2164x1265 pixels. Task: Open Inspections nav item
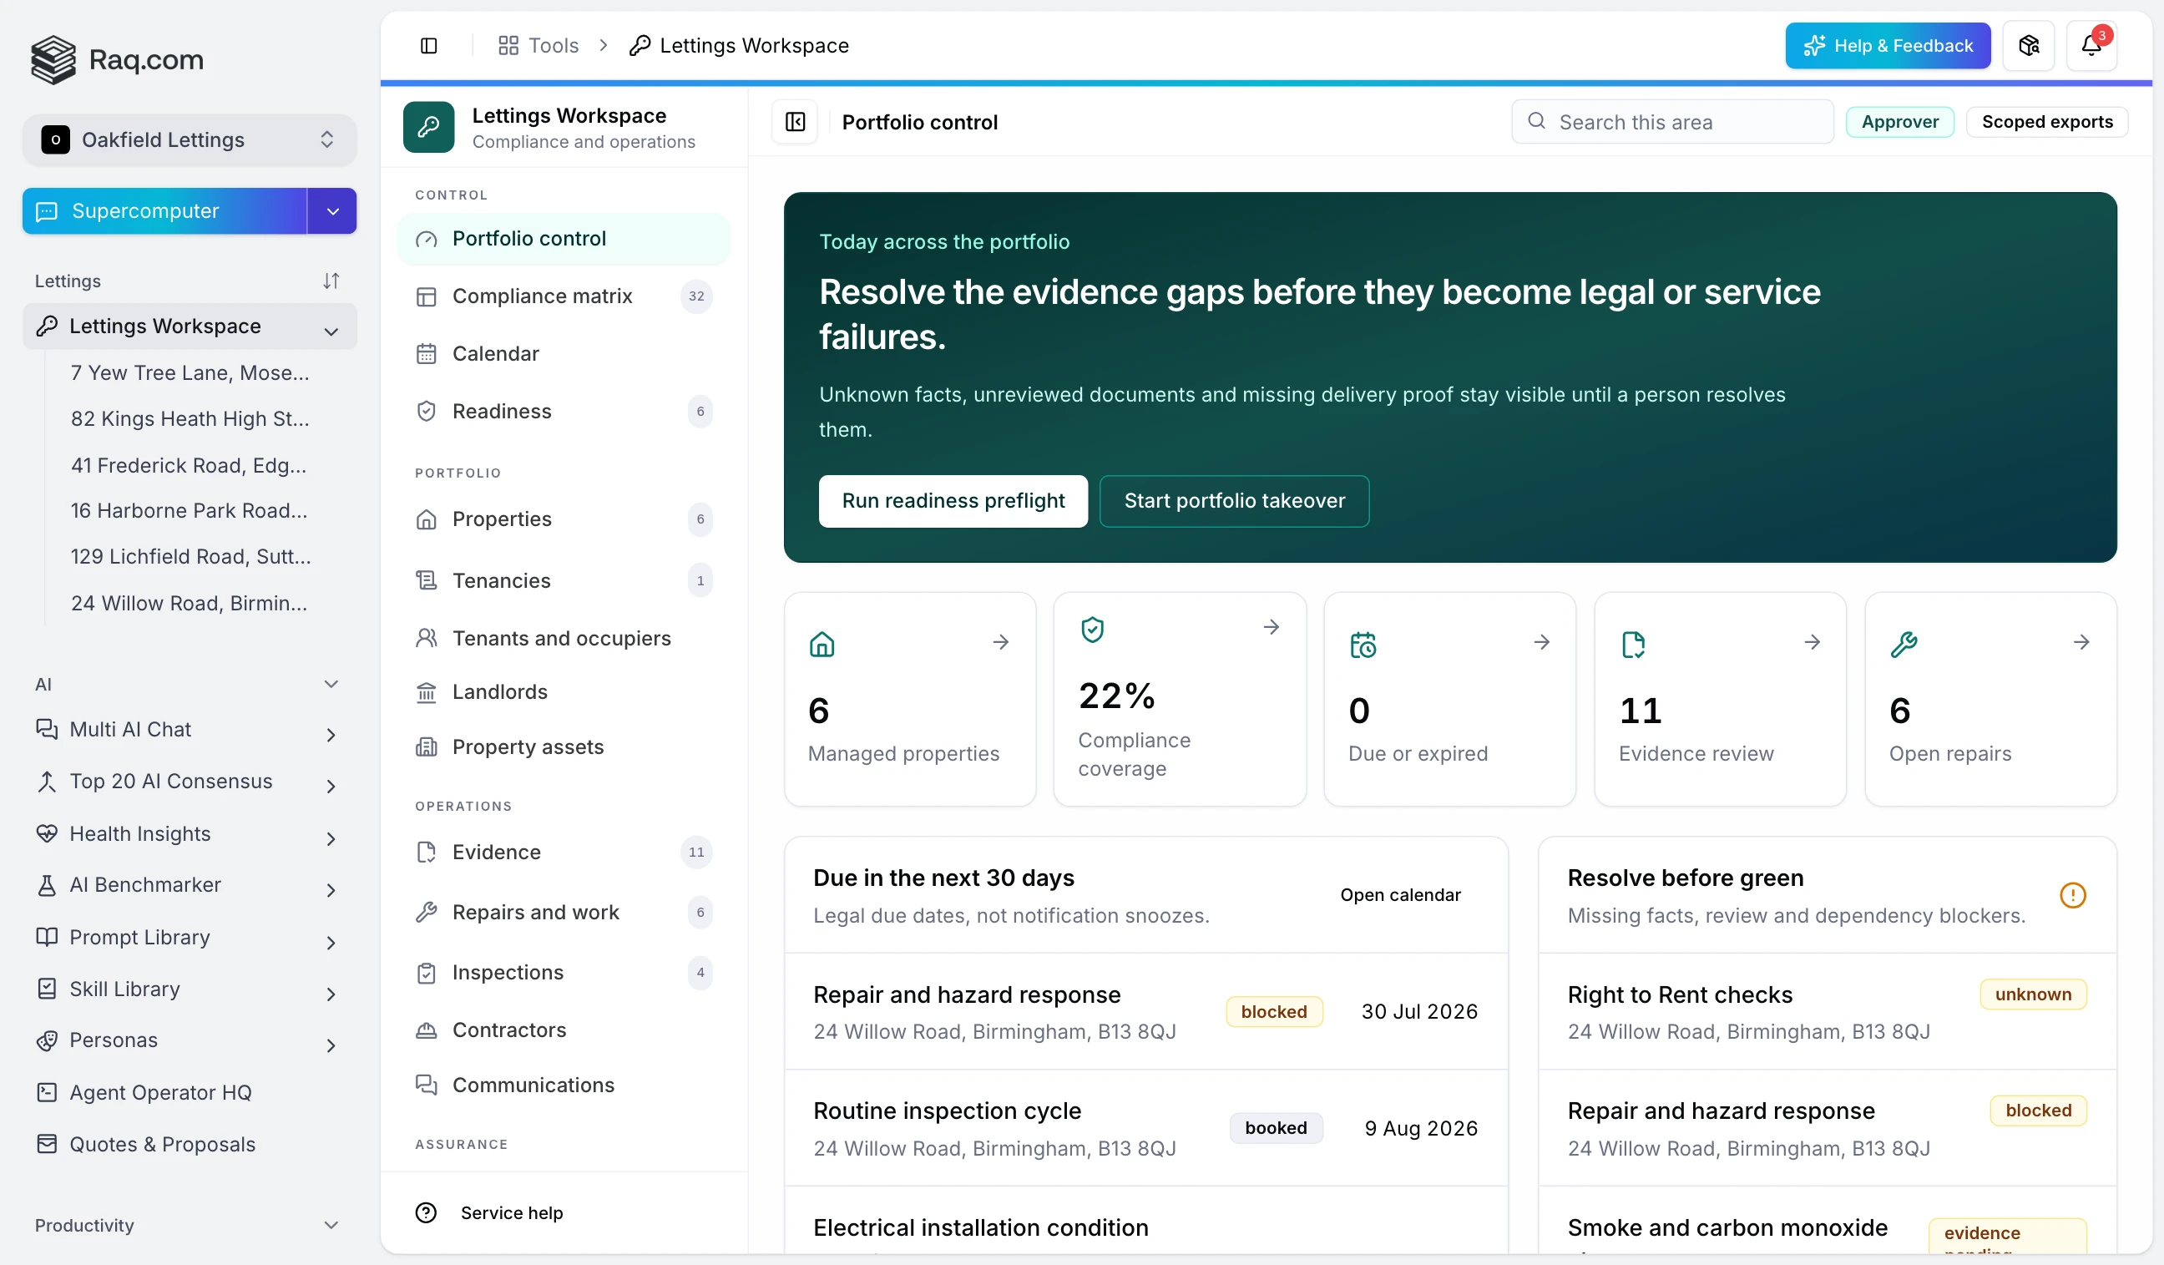coord(564,972)
